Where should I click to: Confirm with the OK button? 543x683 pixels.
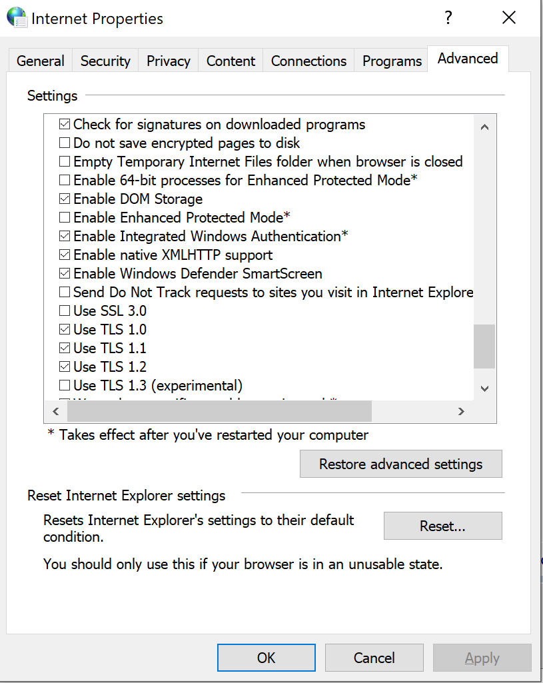(266, 658)
